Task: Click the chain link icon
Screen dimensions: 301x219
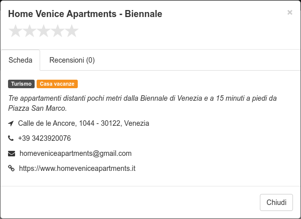Action: tap(12, 168)
